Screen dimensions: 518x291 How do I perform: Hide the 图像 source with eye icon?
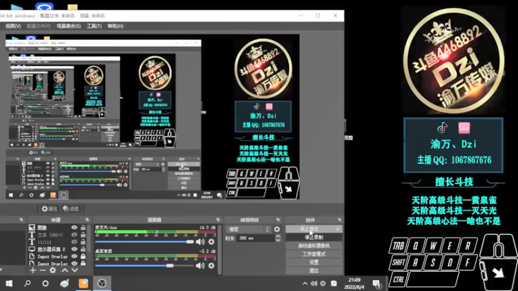coord(74,228)
